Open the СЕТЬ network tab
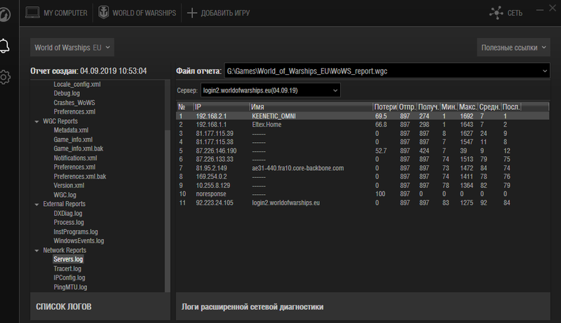561x323 pixels. (506, 13)
